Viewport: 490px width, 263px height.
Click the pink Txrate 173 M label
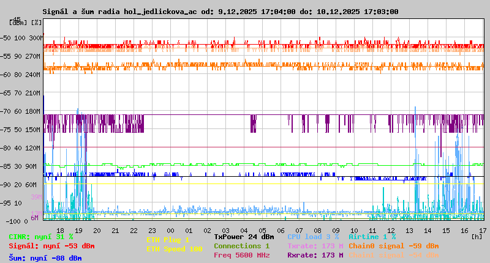pos(315,246)
